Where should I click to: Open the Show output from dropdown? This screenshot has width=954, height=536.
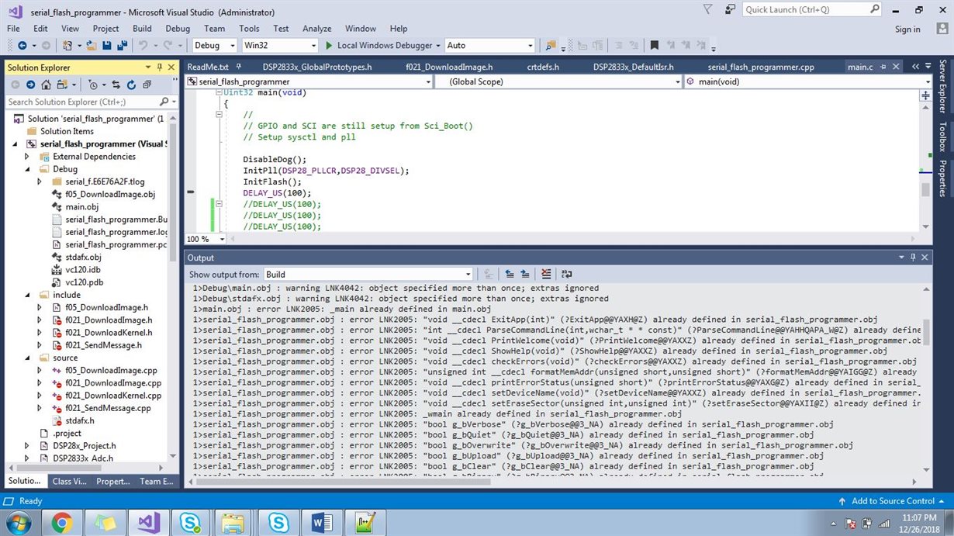(466, 274)
